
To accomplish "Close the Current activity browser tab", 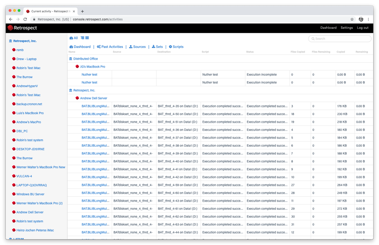I will coord(74,11).
